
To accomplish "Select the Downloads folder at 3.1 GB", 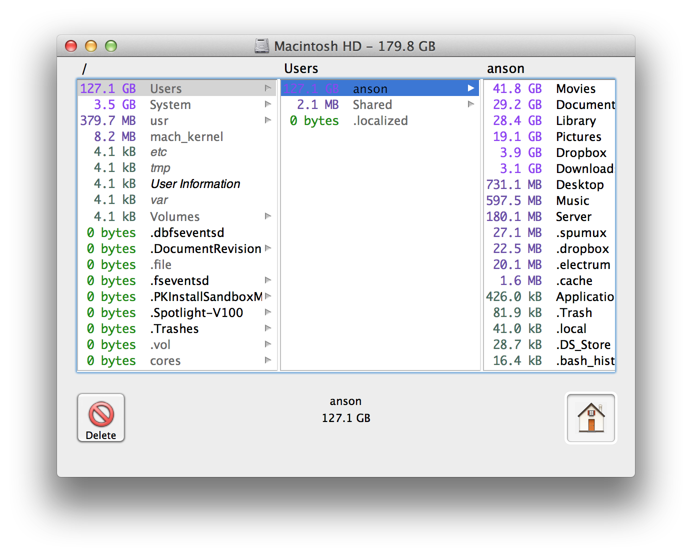I will tap(549, 168).
